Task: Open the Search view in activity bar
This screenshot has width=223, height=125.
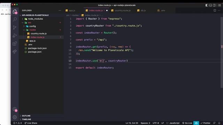Action: pyautogui.click(x=15, y=19)
